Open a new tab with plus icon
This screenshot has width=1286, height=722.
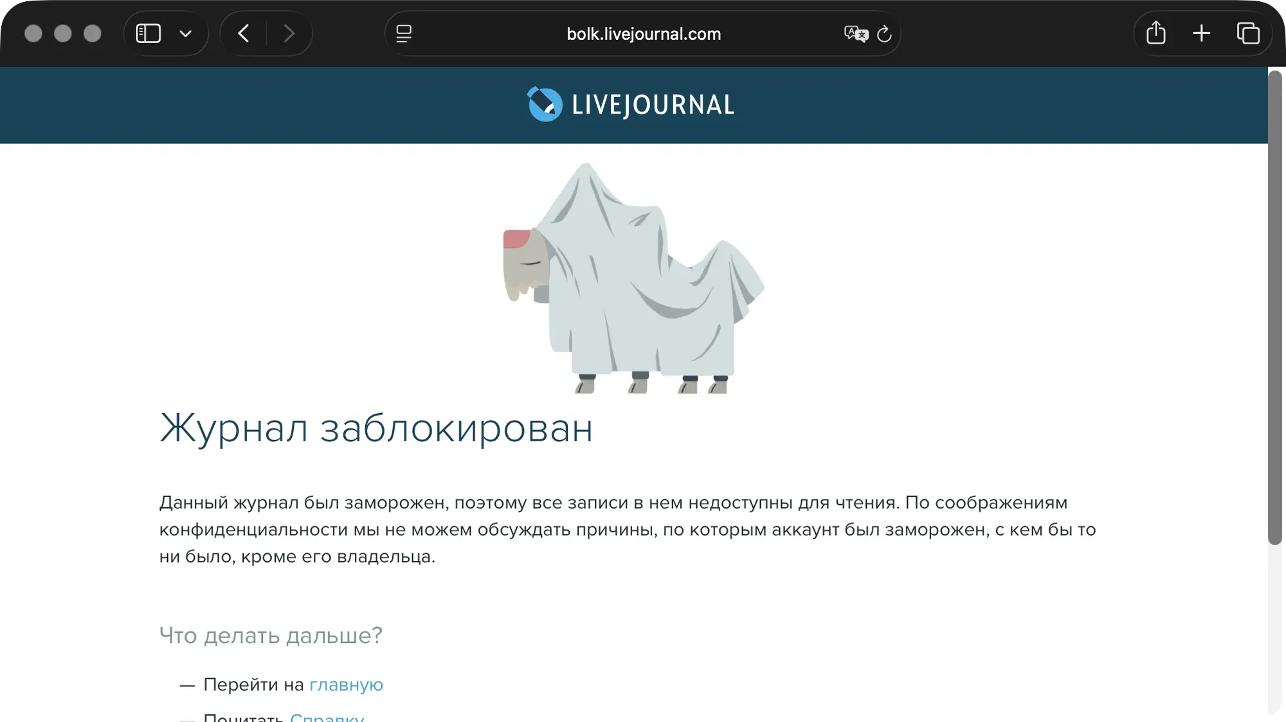point(1201,33)
